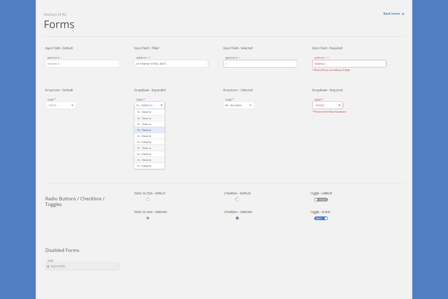Select the first option in dropdown list

[x=149, y=112]
